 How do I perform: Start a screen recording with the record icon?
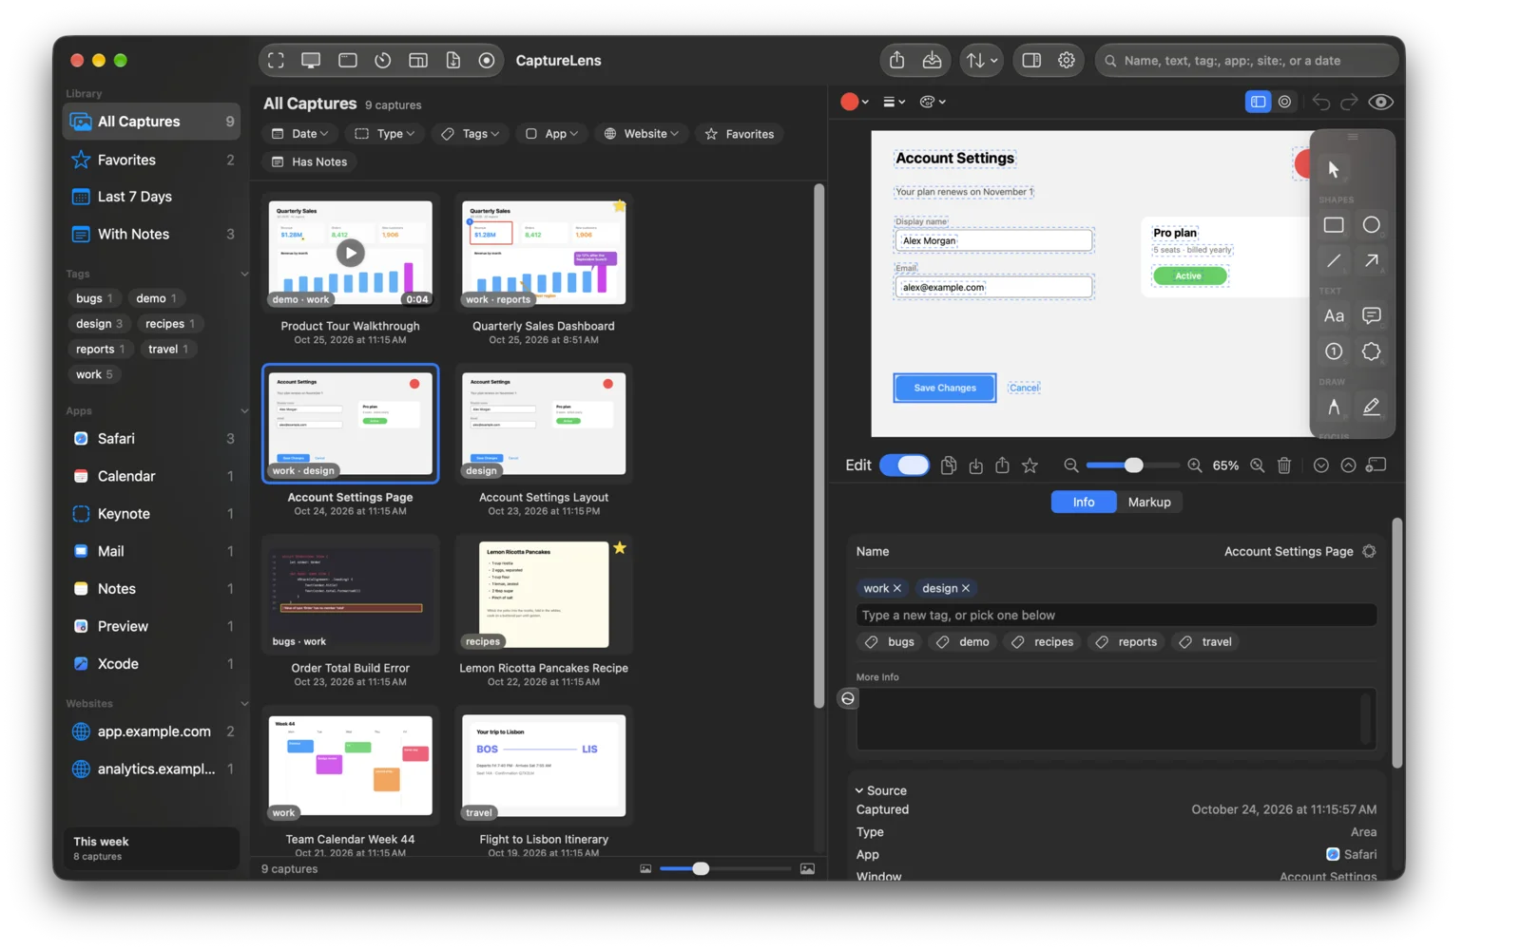tap(487, 61)
